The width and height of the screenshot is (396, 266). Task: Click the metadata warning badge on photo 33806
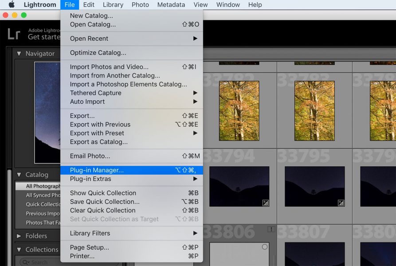coord(271,229)
